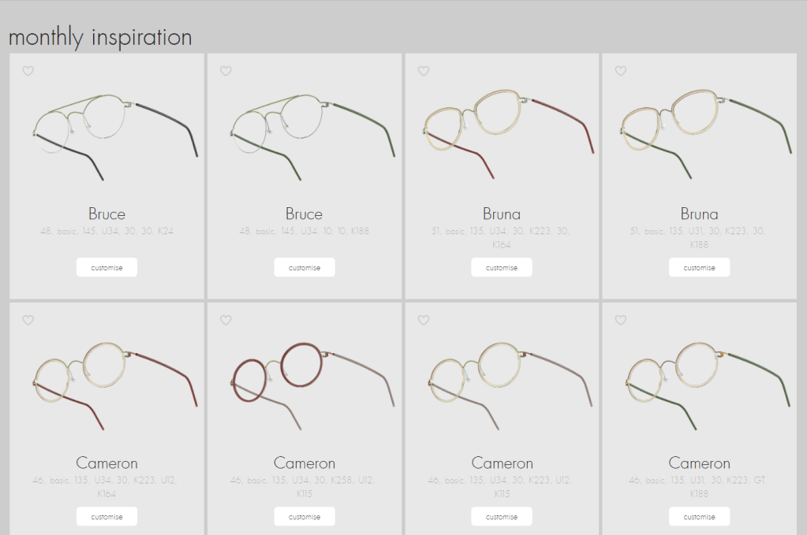Click heart on Cameron with dark red rims

click(x=226, y=320)
